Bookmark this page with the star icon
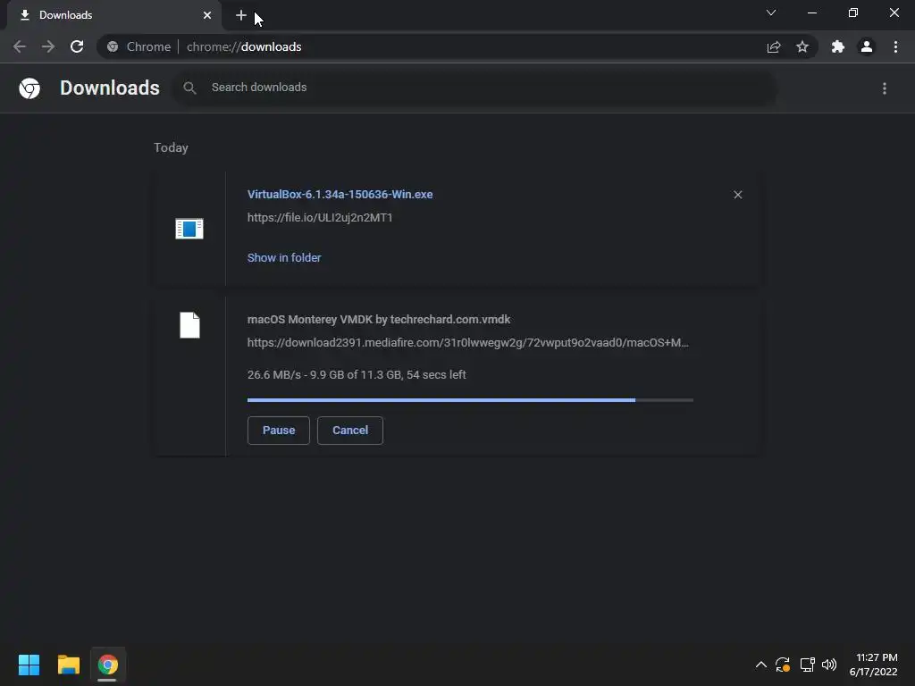This screenshot has height=686, width=915. point(802,46)
